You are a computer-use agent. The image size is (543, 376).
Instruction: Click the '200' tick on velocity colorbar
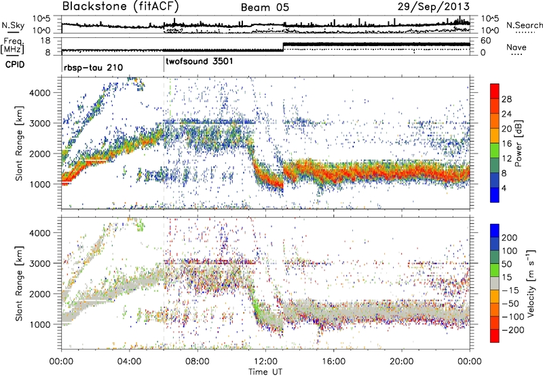pos(510,238)
